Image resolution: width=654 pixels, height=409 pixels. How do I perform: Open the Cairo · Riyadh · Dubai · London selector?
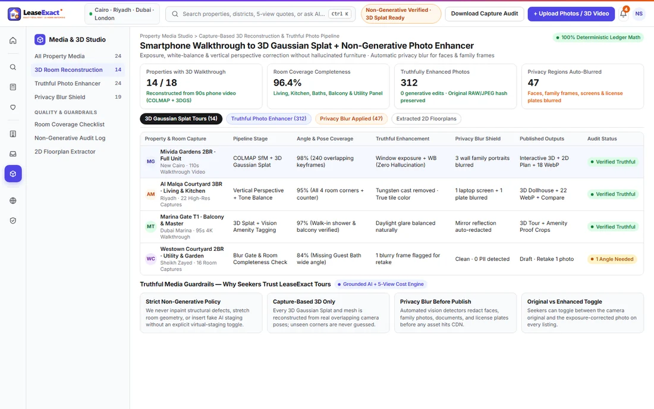(122, 14)
